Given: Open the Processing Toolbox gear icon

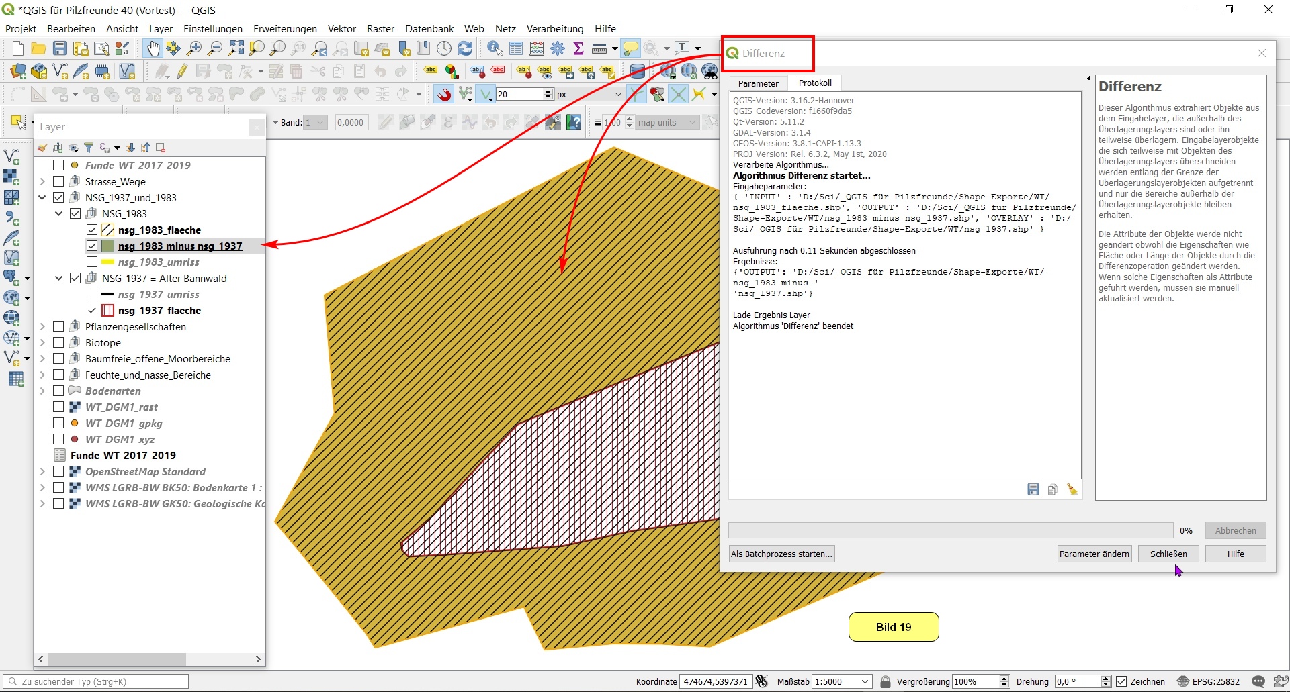Looking at the screenshot, I should coord(558,48).
